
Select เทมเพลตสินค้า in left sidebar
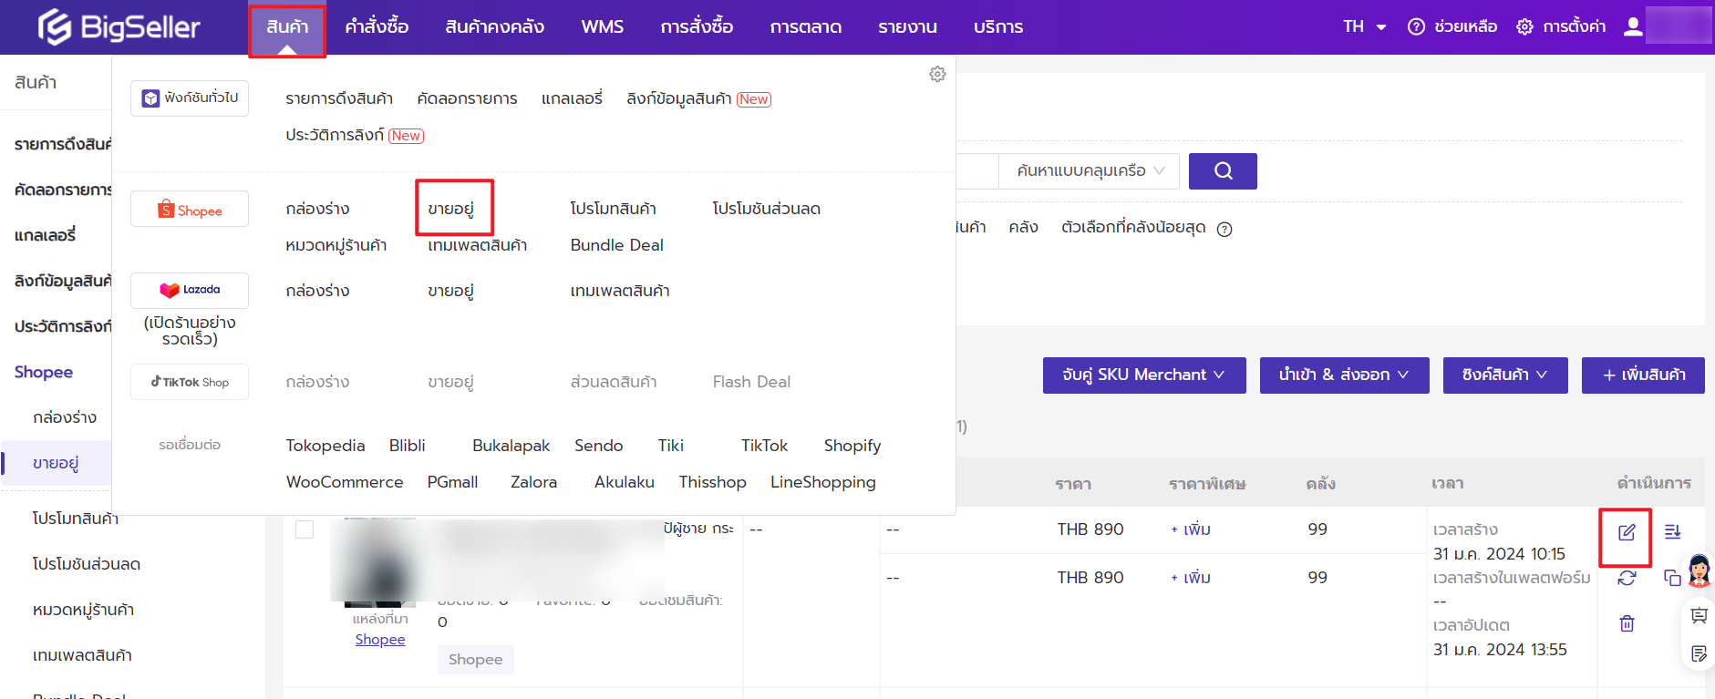click(x=82, y=655)
